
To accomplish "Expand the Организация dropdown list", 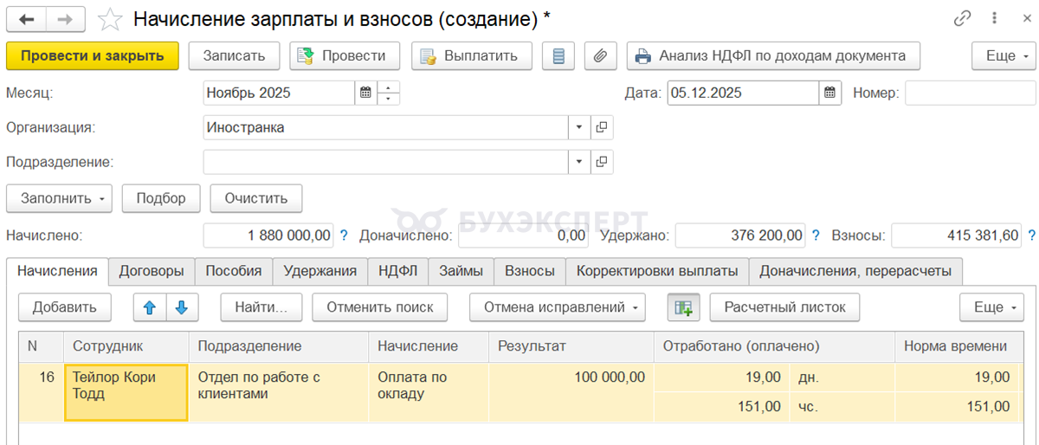I will (579, 127).
